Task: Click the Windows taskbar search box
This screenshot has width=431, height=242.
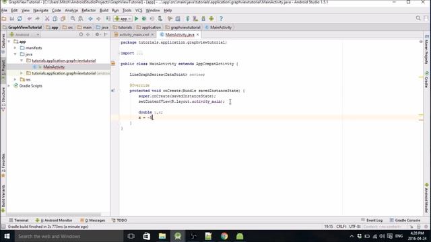Action: (69, 236)
